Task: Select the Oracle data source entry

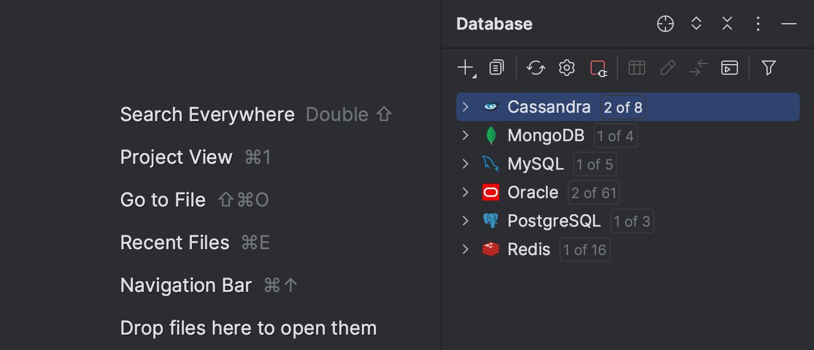Action: [x=532, y=192]
